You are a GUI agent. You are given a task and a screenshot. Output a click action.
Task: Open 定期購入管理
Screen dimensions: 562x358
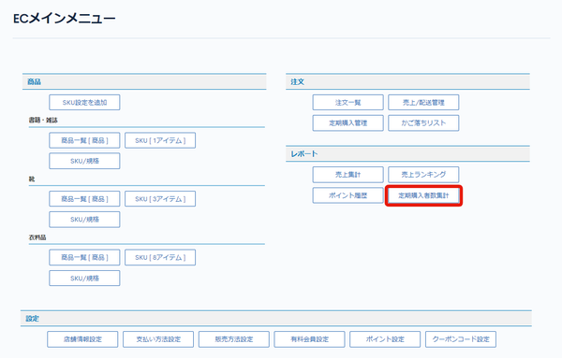click(x=348, y=123)
